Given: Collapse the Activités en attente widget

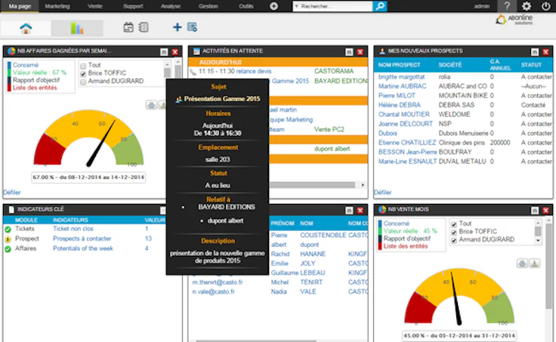Looking at the screenshot, I should click(349, 52).
